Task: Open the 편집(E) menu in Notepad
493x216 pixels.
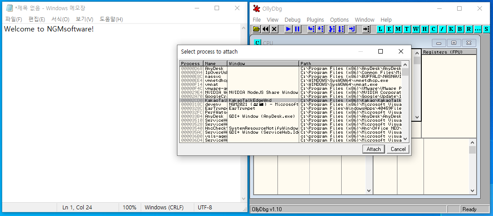Action: click(x=36, y=19)
